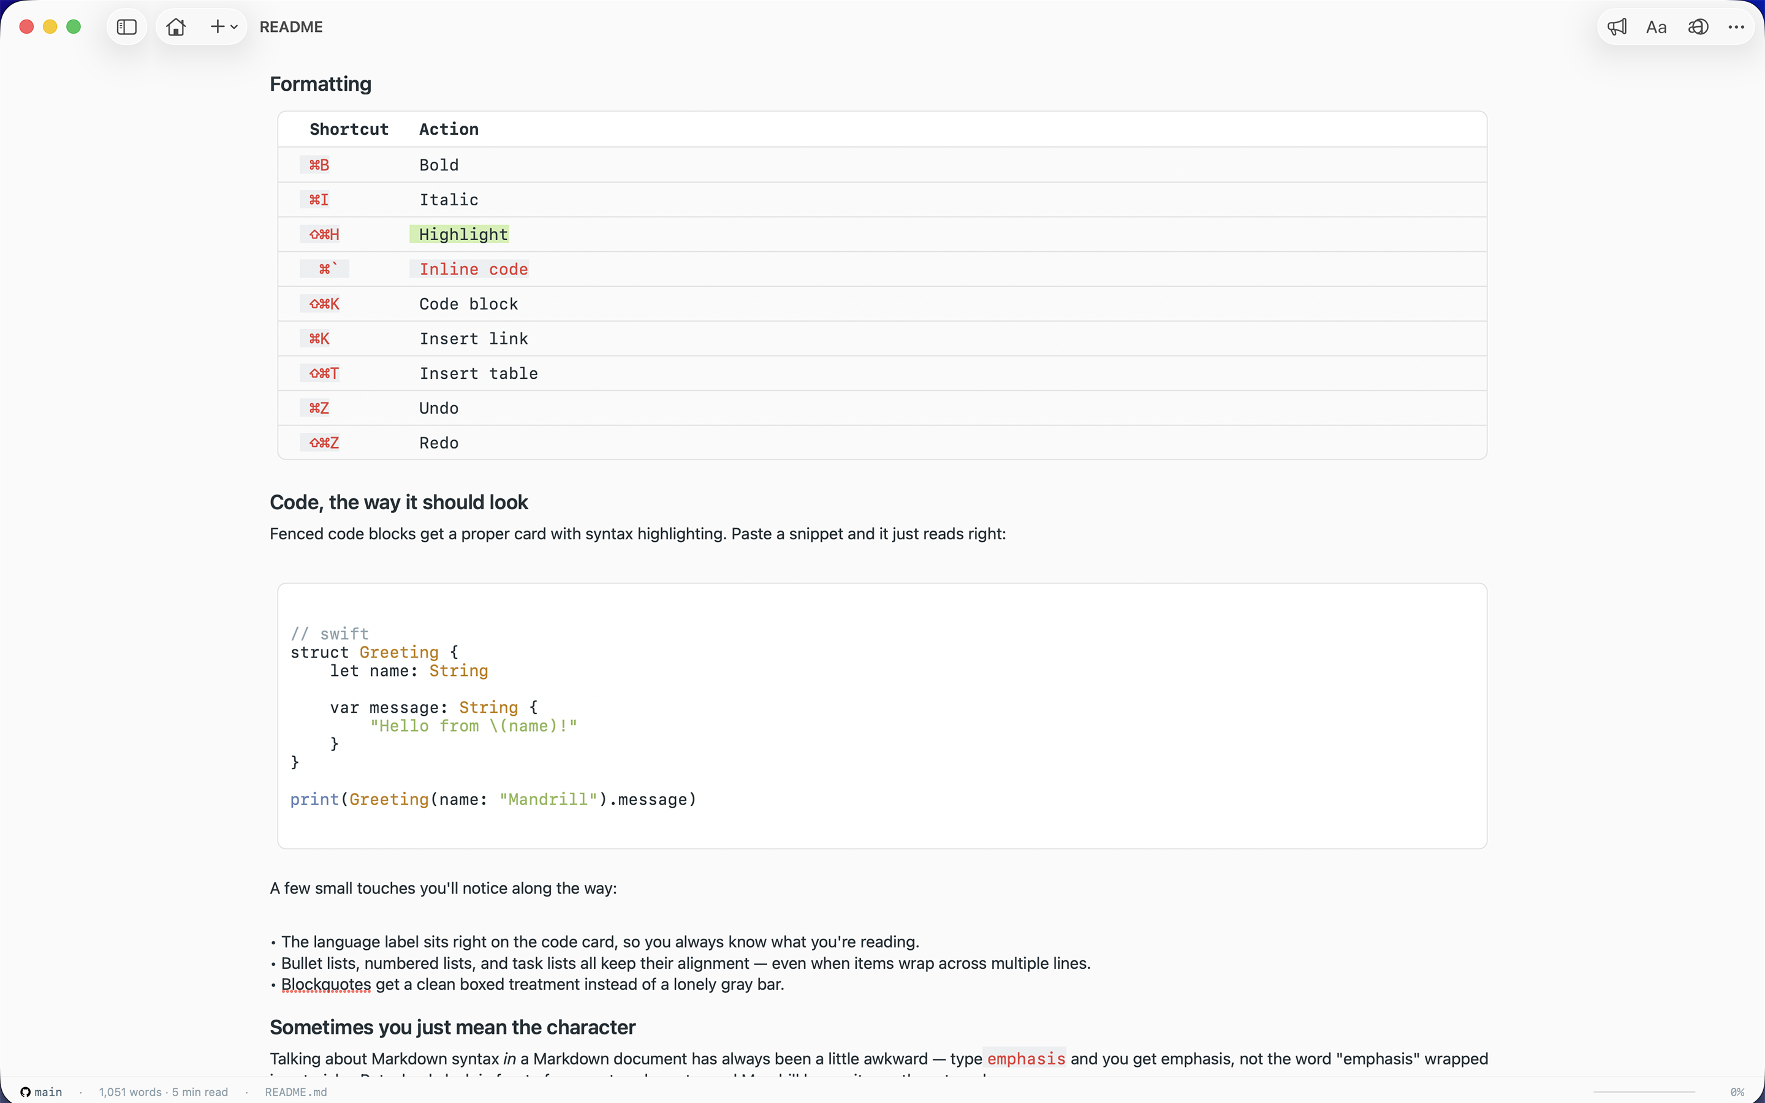Click the 0% progress value
Image resolution: width=1765 pixels, height=1103 pixels.
[1737, 1092]
